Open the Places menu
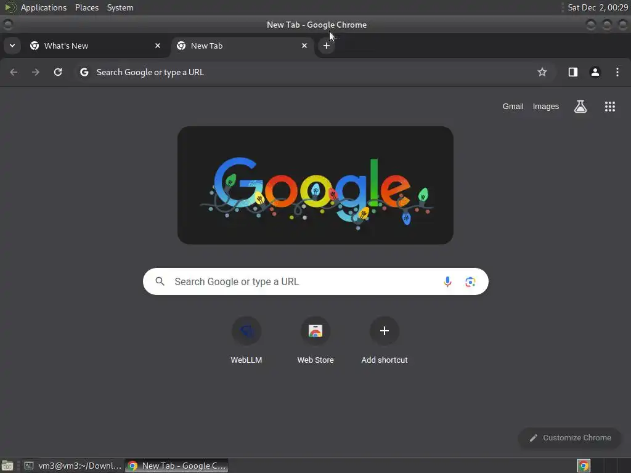This screenshot has width=631, height=473. (x=86, y=7)
